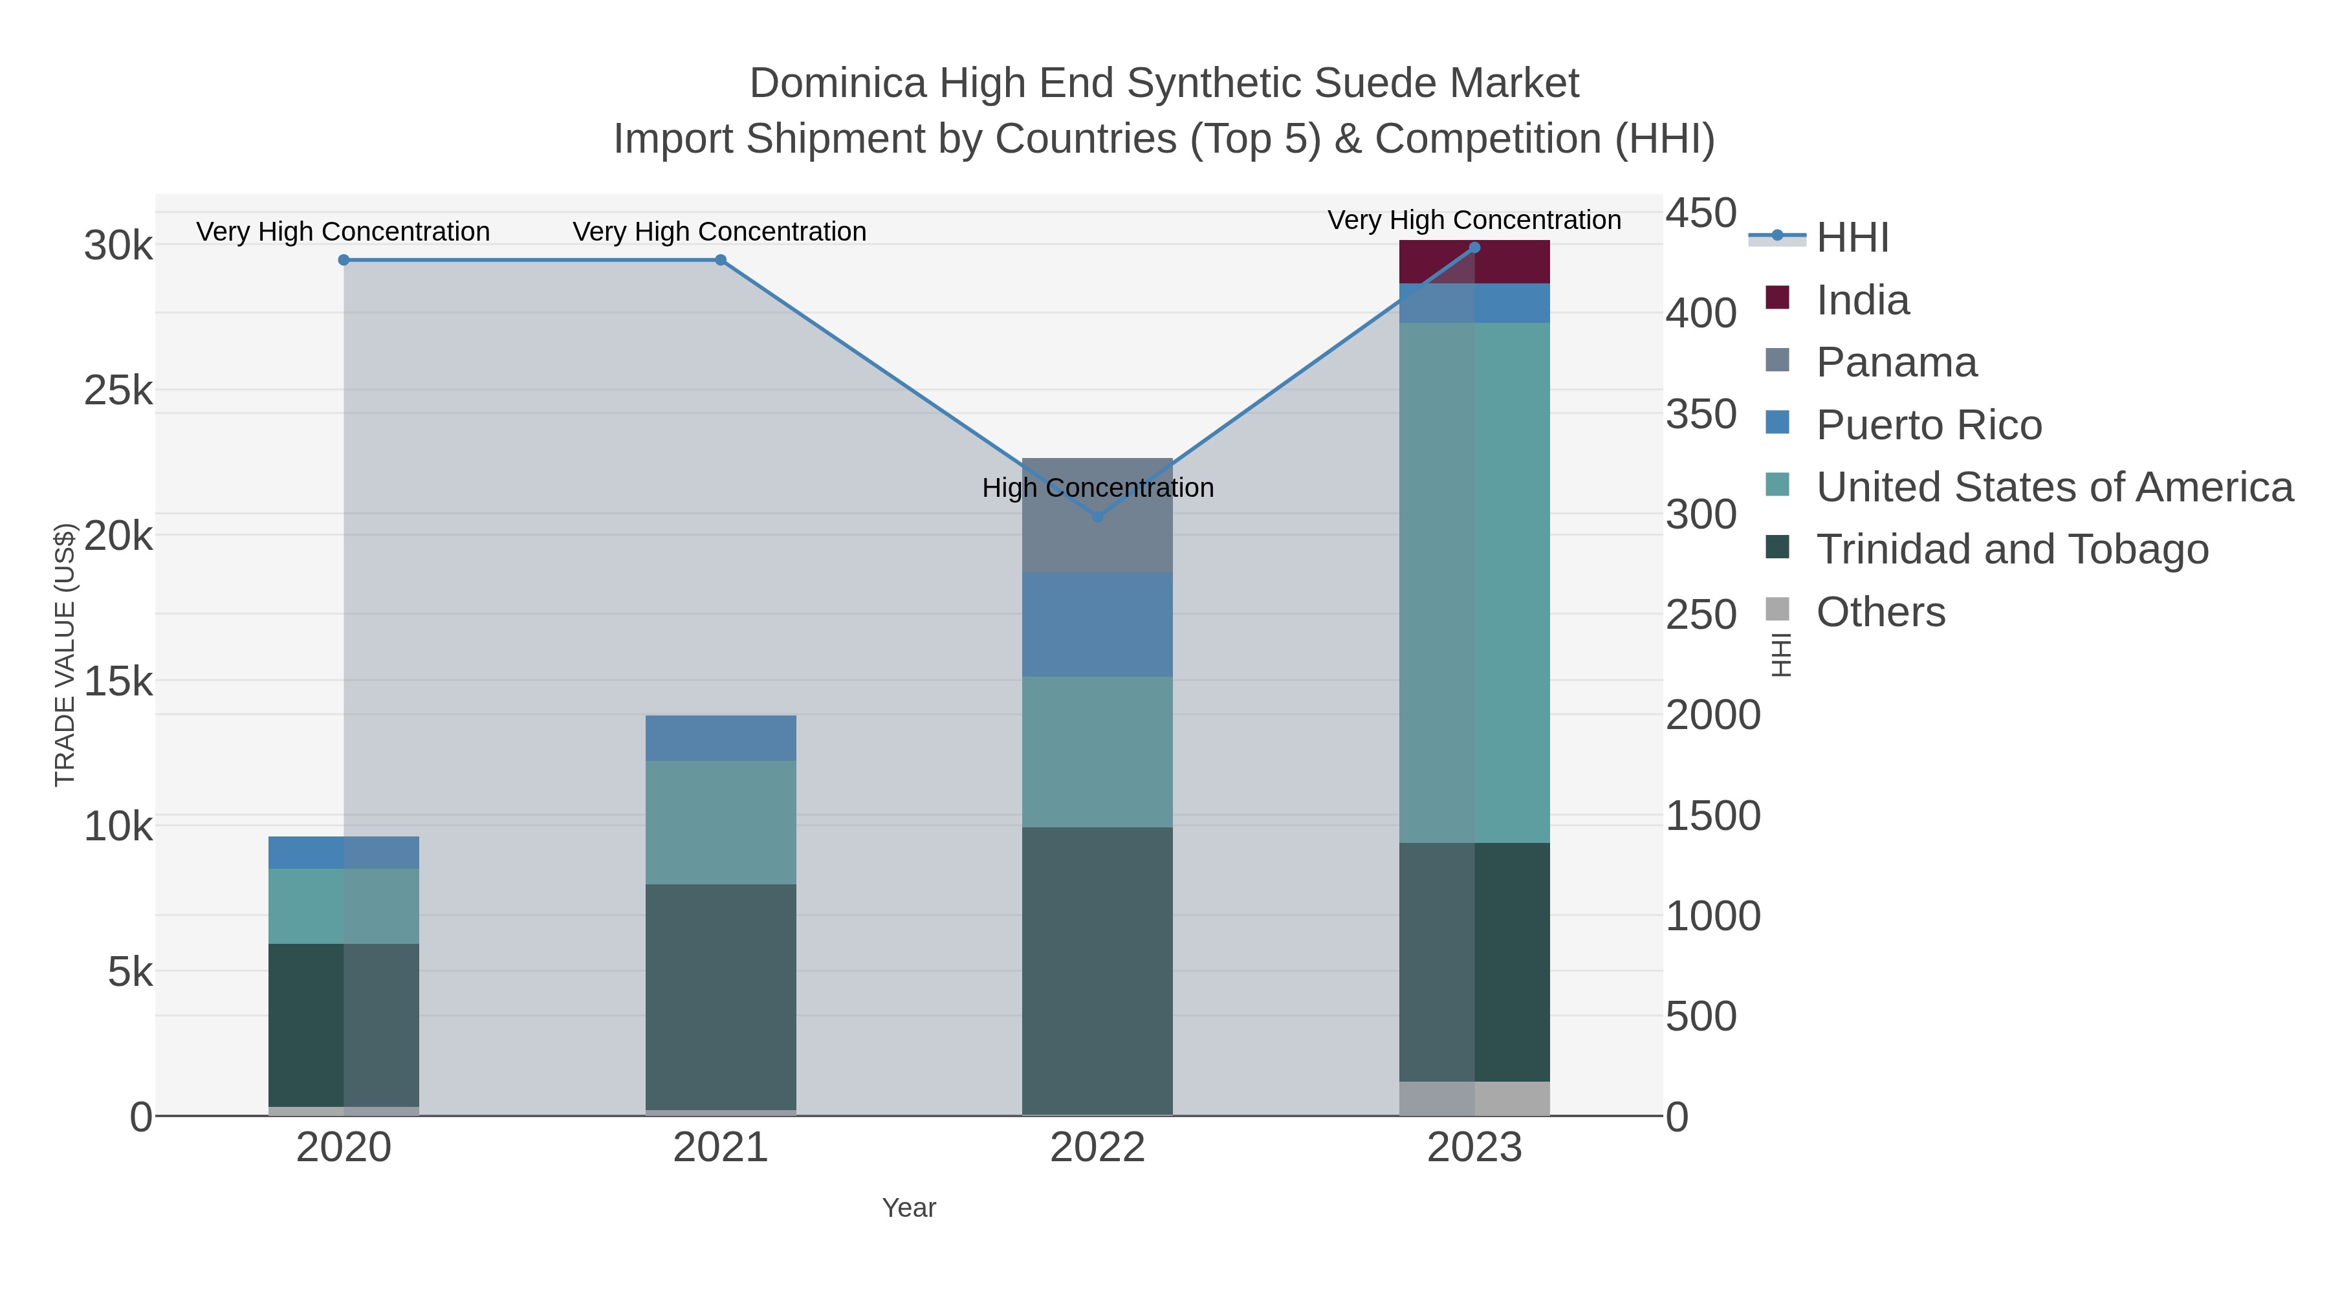2329x1310 pixels.
Task: Toggle the HHI legend entry
Action: (x=1819, y=238)
